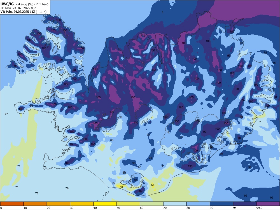Click the 10–20 orange legend swatch
This screenshot has width=280, height=210.
pos(35,204)
